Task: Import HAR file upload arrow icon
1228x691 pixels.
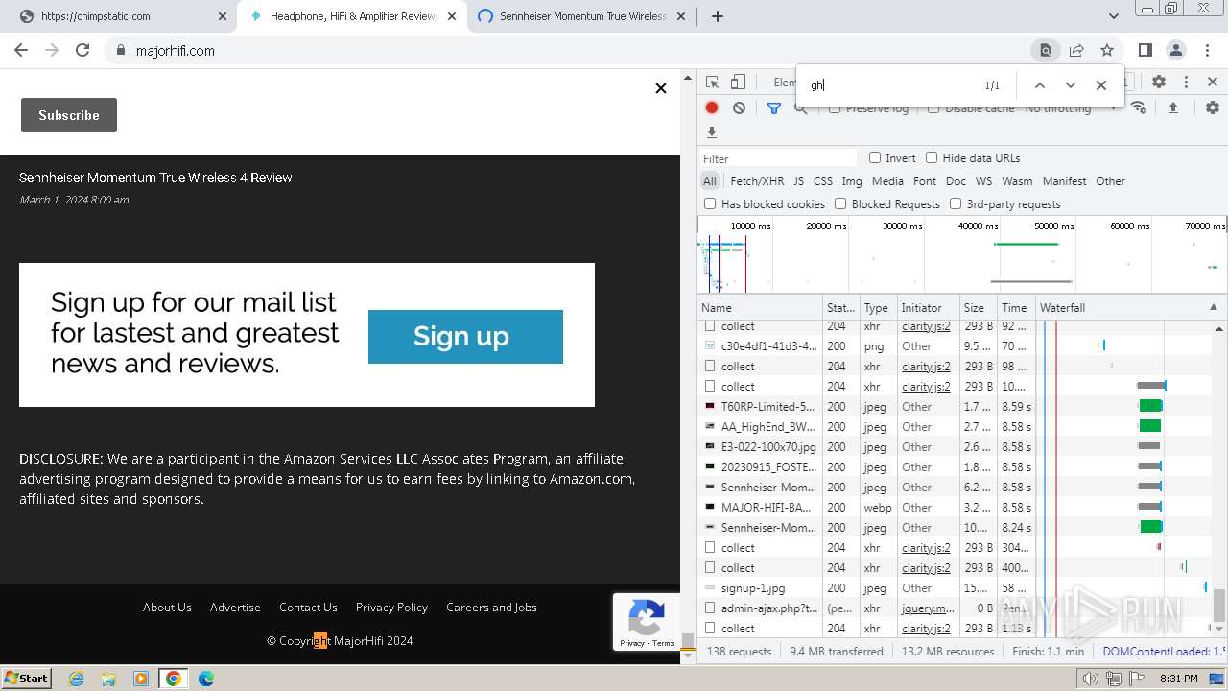Action: [1172, 107]
